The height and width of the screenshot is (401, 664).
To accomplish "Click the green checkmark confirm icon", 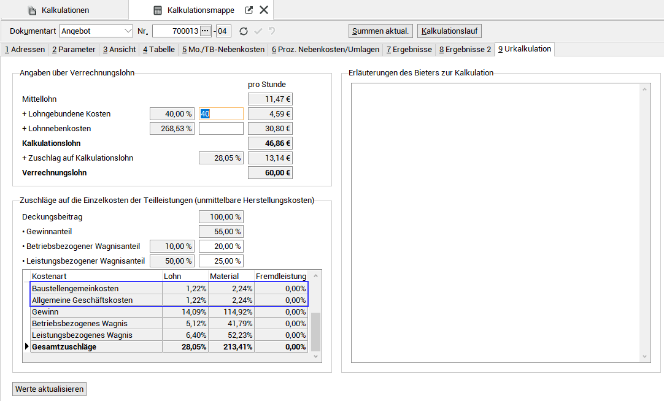I will tap(258, 31).
